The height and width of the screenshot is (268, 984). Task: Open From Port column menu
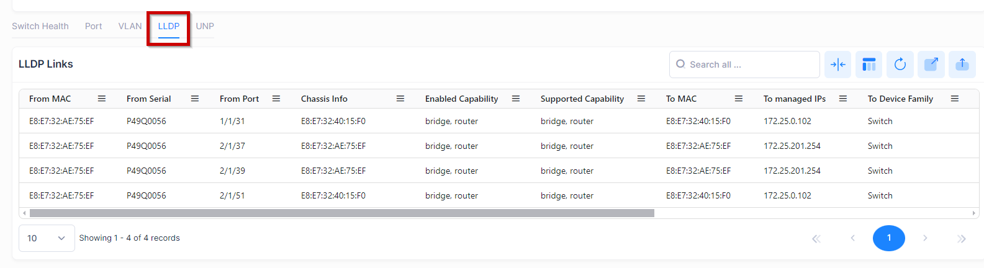tap(276, 99)
